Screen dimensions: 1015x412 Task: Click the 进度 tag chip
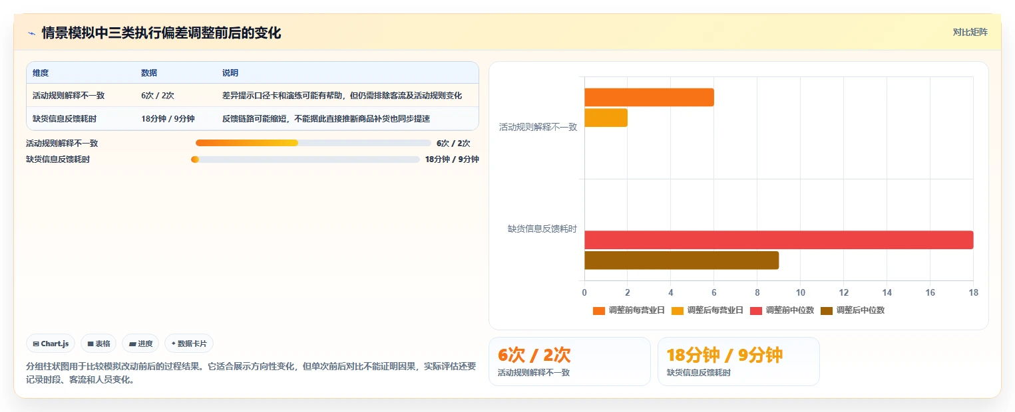140,344
